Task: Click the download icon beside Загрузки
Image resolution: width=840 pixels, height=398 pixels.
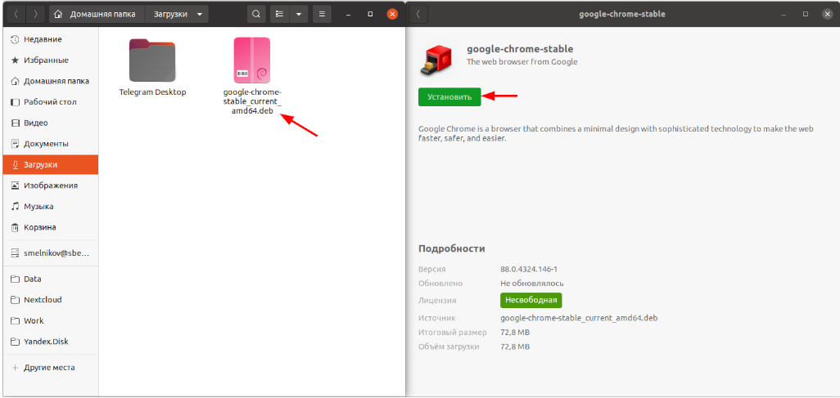Action: point(15,165)
